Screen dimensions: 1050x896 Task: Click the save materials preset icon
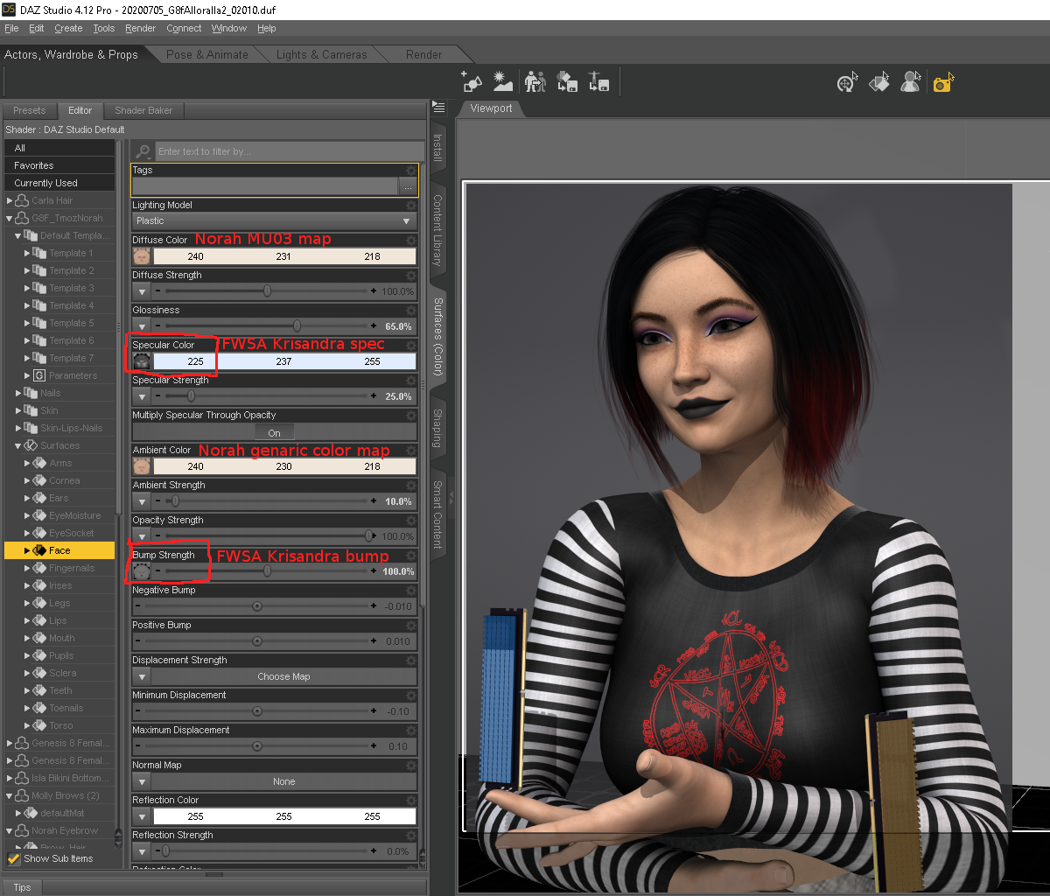[x=566, y=81]
